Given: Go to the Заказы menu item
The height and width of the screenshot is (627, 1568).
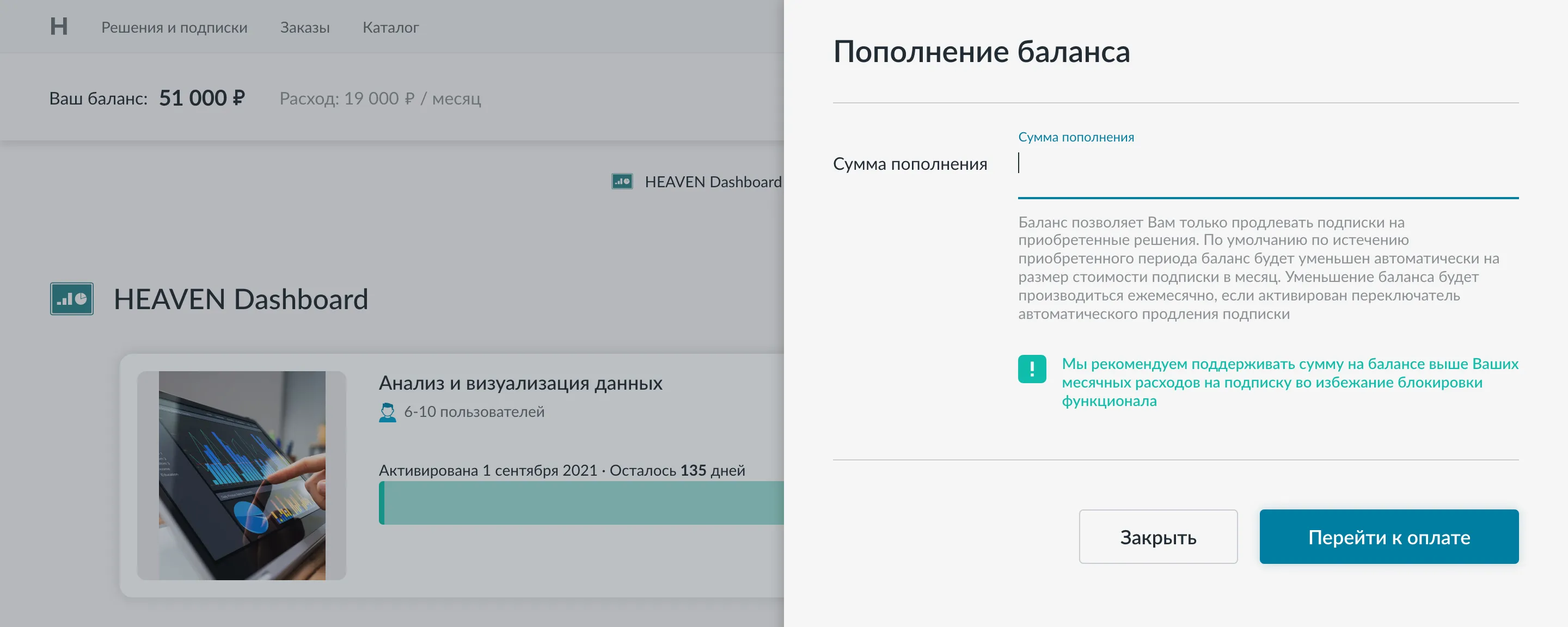Looking at the screenshot, I should point(304,27).
